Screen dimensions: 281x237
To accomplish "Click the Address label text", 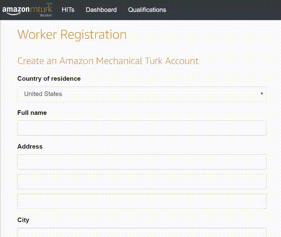I will pos(30,147).
